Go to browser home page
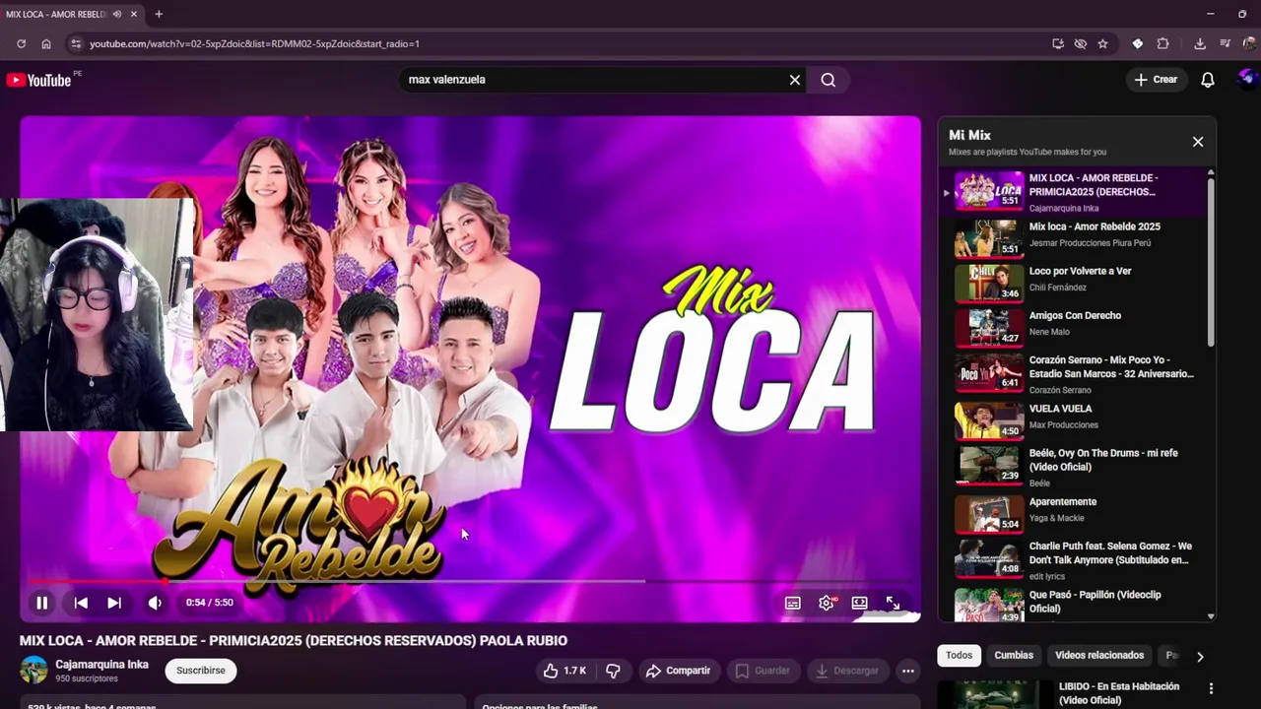 pos(46,43)
